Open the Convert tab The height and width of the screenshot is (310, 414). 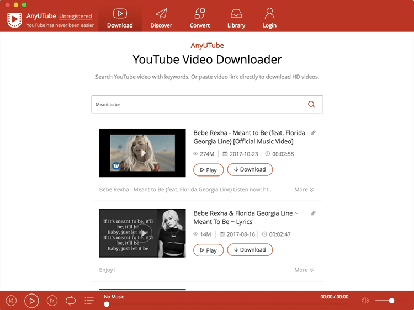tap(200, 18)
